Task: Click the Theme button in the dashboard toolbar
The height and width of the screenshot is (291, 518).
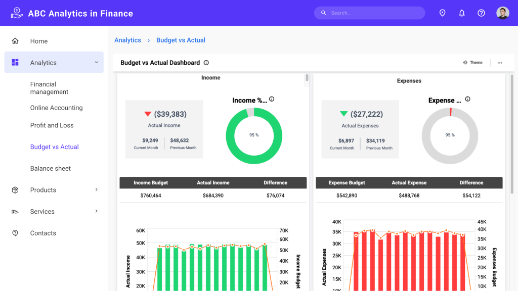Action: pos(472,62)
